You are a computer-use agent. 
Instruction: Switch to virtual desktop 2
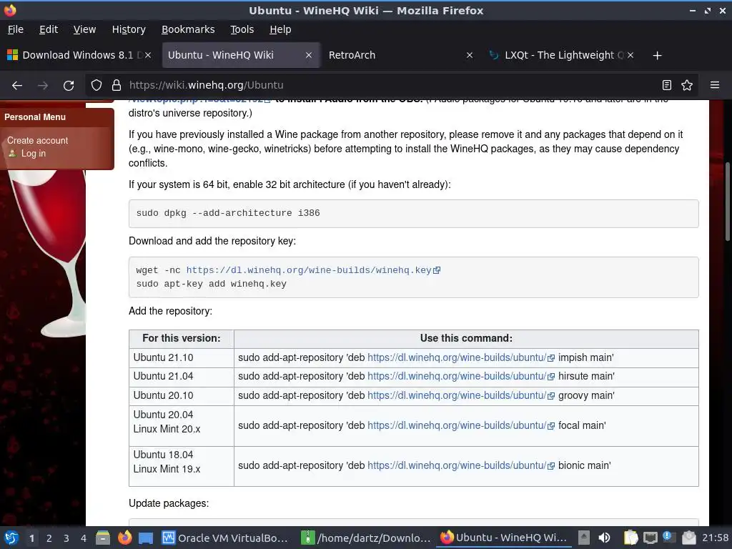pos(49,538)
